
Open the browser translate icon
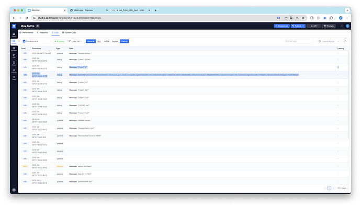point(292,18)
